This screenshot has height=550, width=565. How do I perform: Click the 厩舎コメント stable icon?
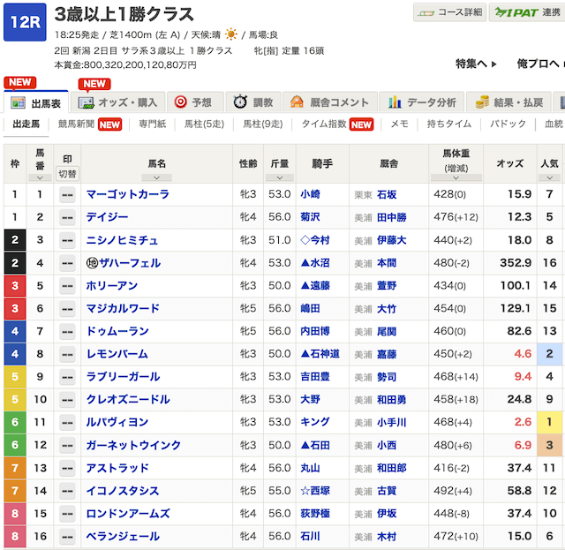297,102
